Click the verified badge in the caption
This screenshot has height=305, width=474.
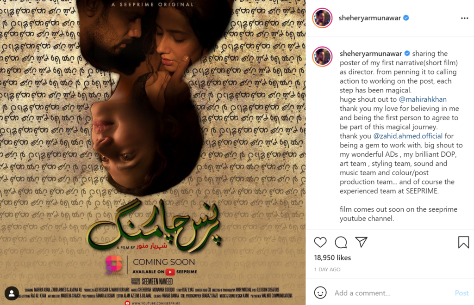(x=407, y=54)
